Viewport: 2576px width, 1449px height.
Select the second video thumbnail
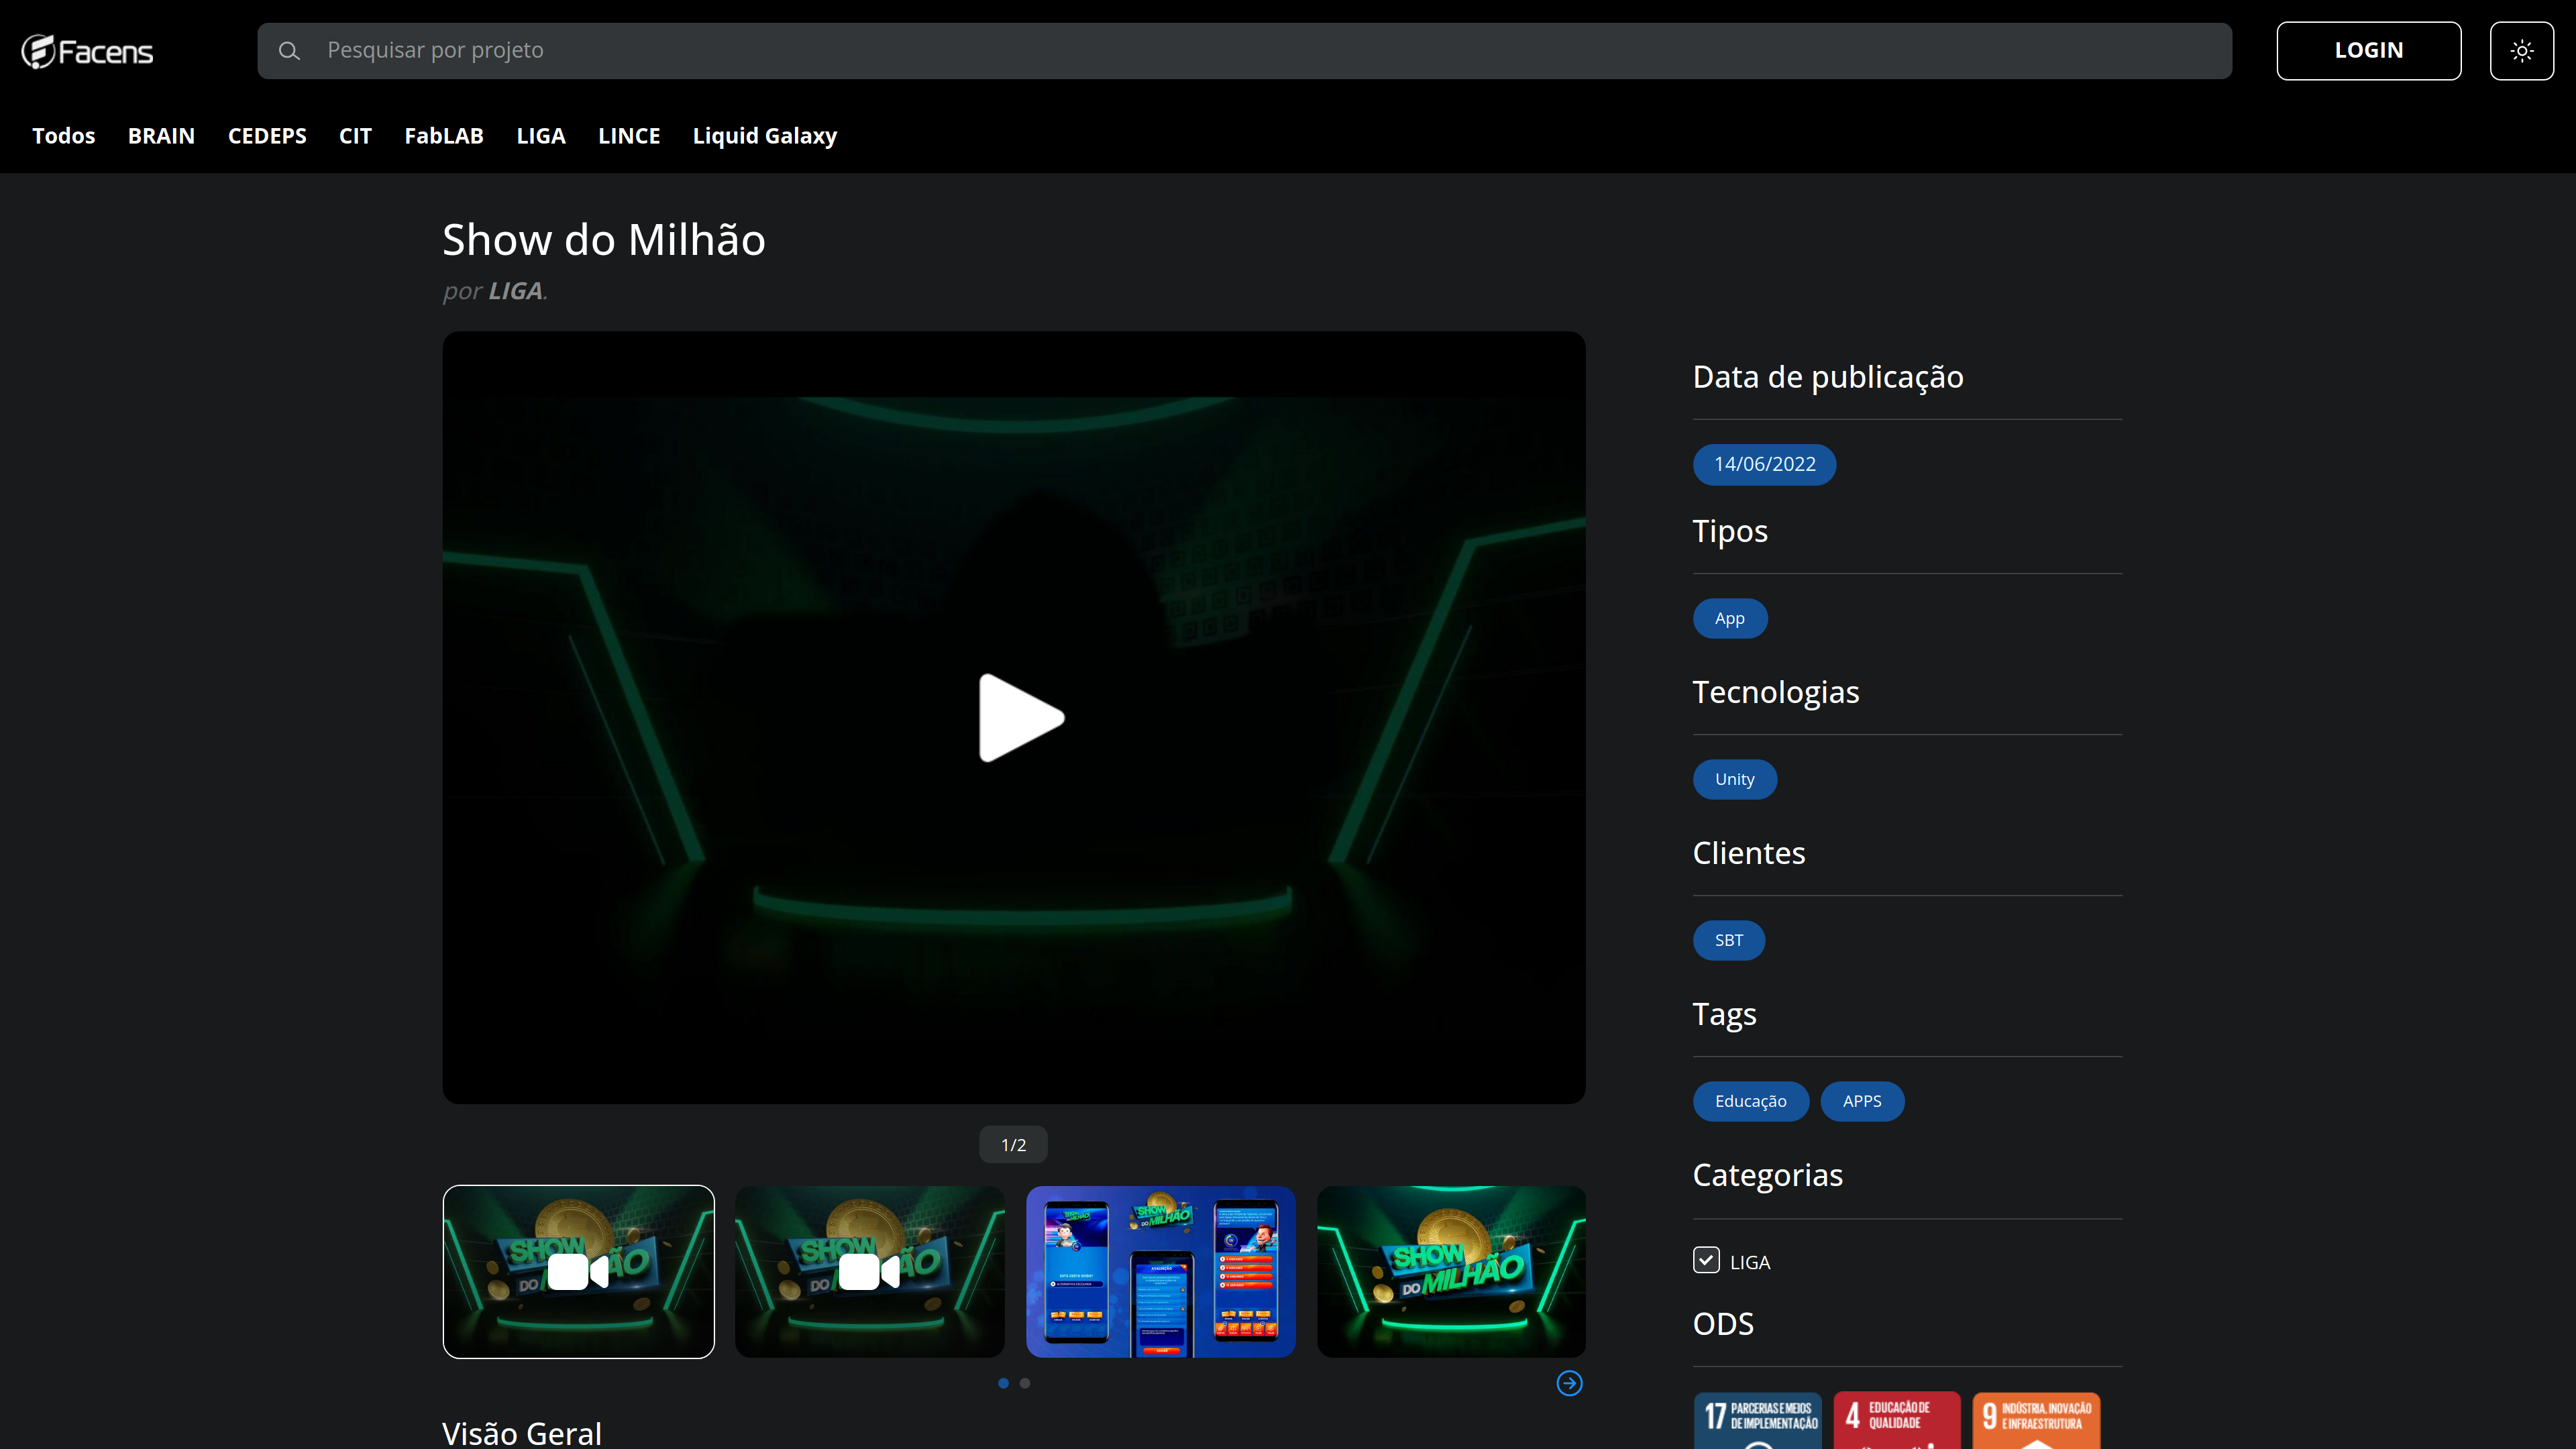point(869,1271)
